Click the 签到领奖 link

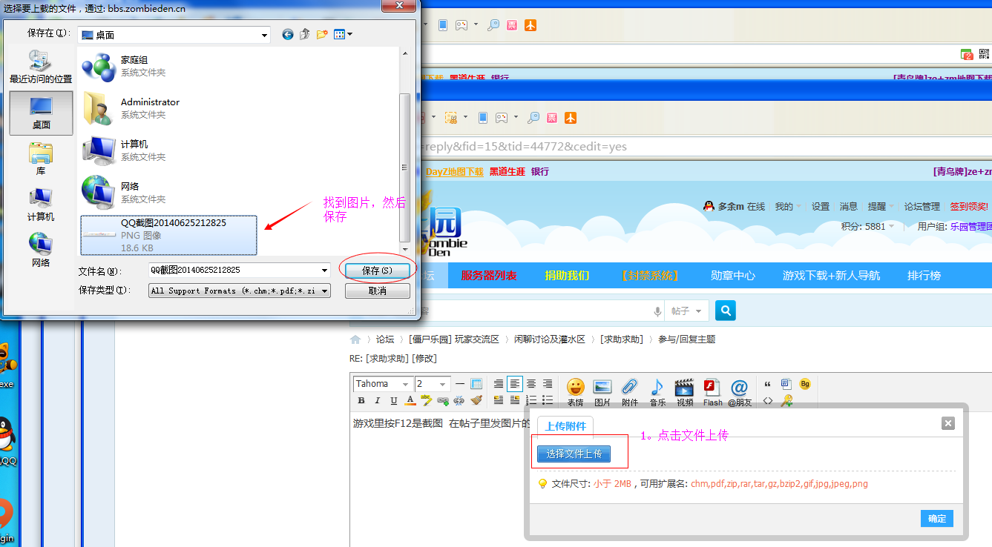click(969, 207)
